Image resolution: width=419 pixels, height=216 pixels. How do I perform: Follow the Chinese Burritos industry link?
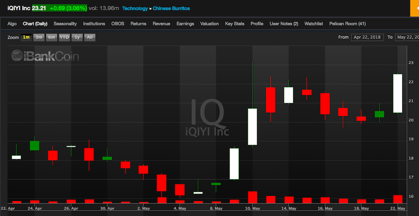(x=171, y=9)
